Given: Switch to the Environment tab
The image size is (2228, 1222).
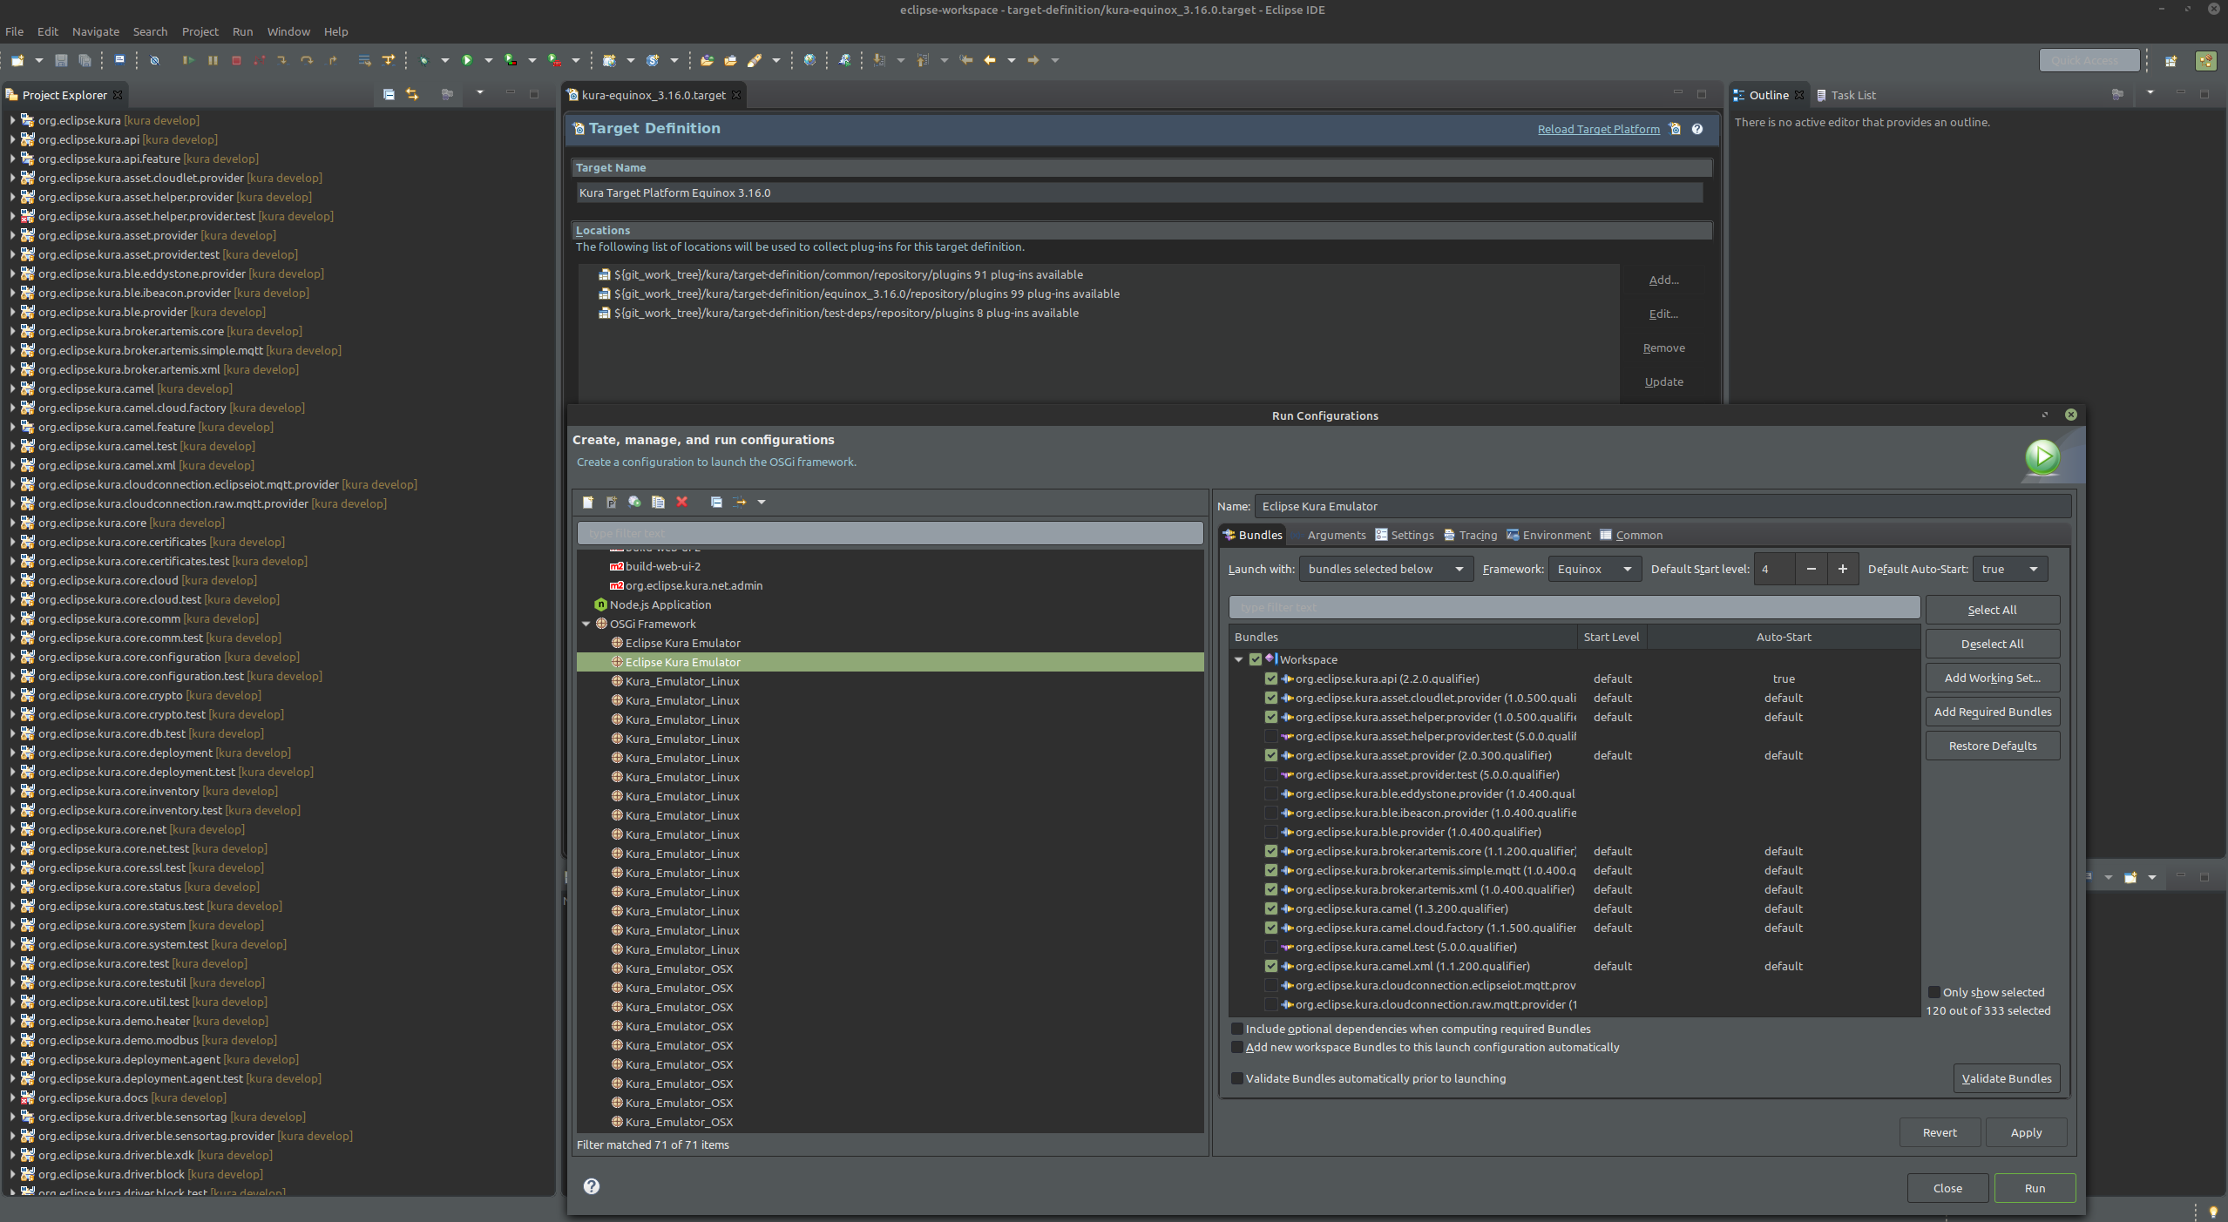Looking at the screenshot, I should pos(1548,535).
